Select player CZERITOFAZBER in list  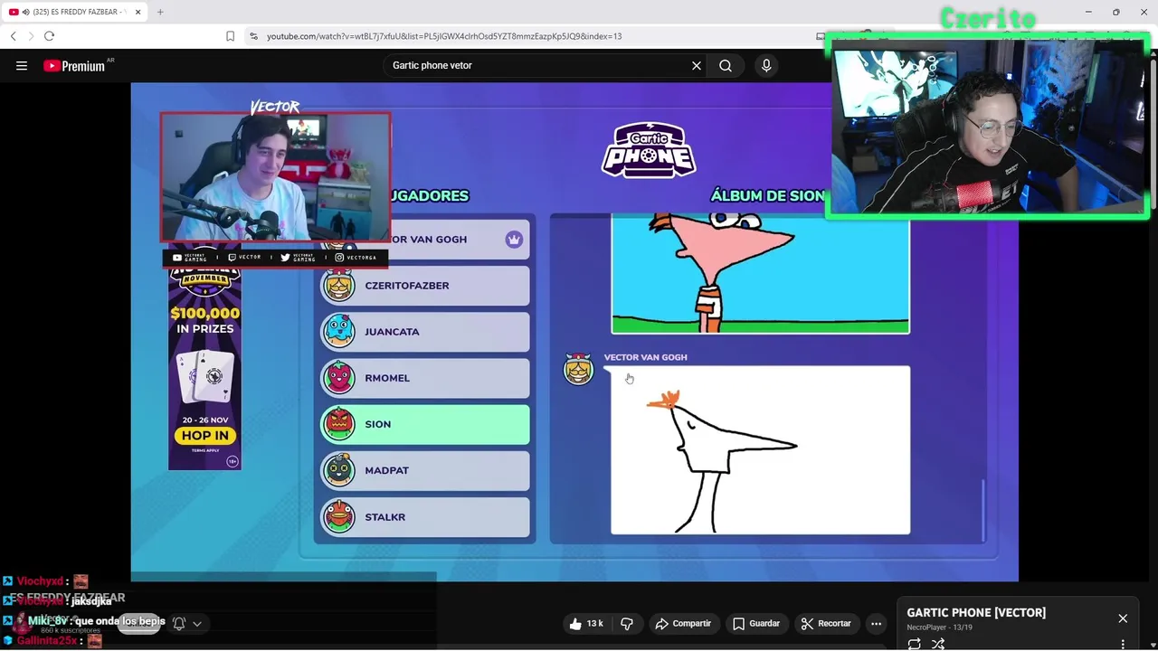(424, 286)
